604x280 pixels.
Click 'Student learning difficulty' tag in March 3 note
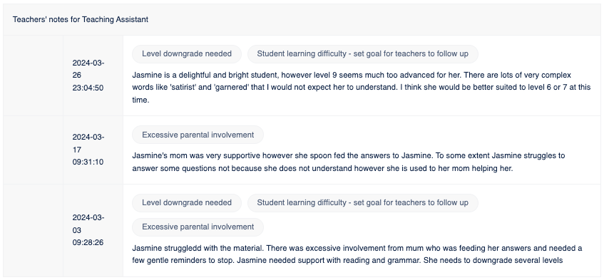[362, 202]
